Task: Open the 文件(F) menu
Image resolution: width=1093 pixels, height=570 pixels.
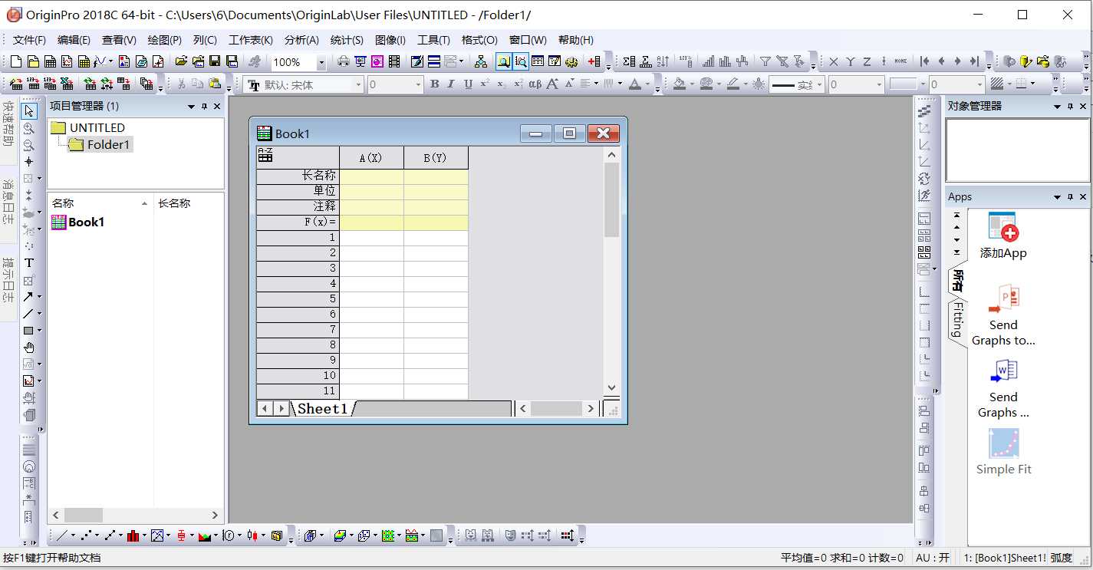Action: (29, 40)
